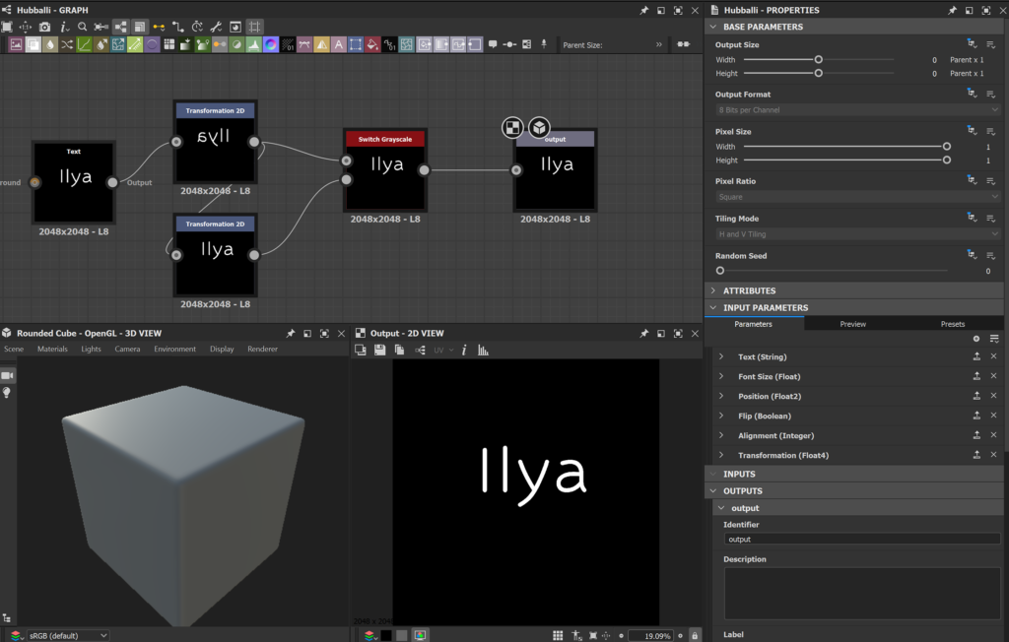Open the Materials menu in 3D view

click(52, 349)
